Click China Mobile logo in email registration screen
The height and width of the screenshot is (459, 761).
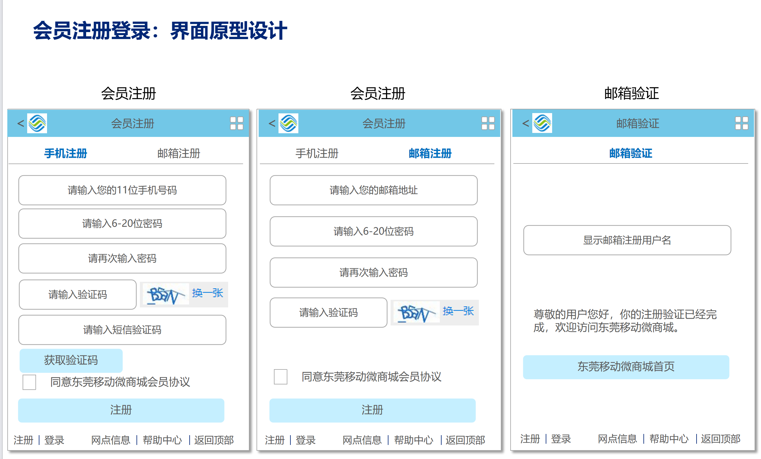point(289,123)
